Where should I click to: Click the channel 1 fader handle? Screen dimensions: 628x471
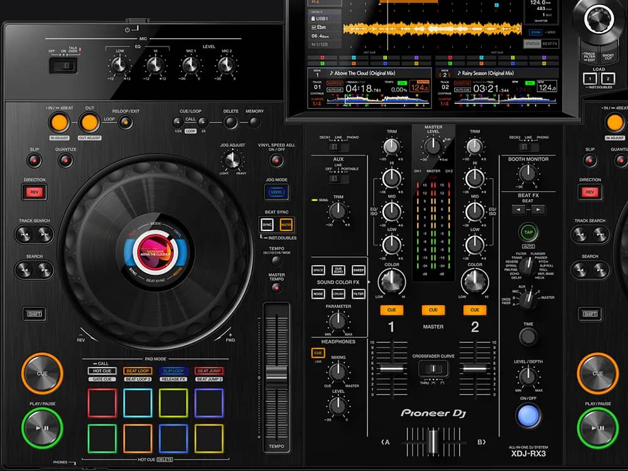pyautogui.click(x=392, y=369)
